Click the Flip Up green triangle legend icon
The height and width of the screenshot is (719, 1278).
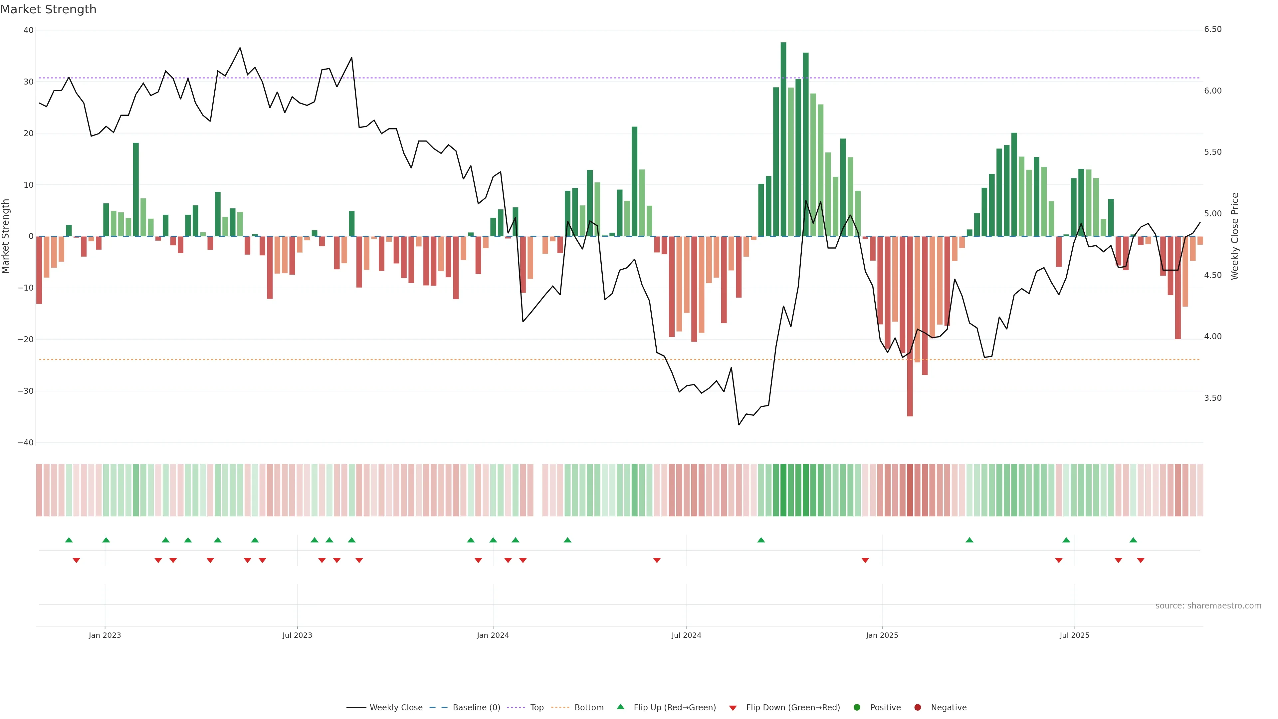620,707
